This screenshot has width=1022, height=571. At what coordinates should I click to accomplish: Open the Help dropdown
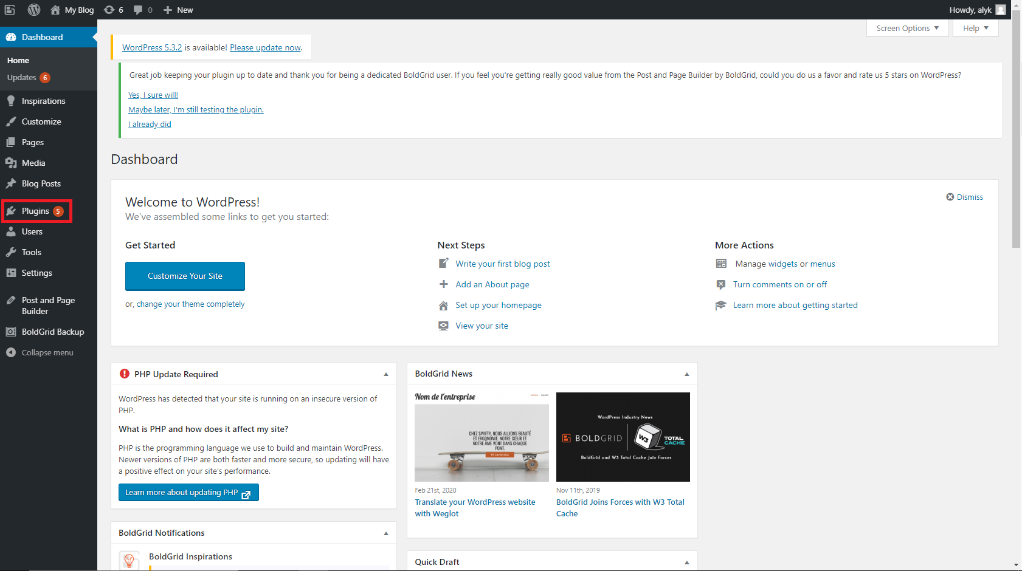coord(976,28)
